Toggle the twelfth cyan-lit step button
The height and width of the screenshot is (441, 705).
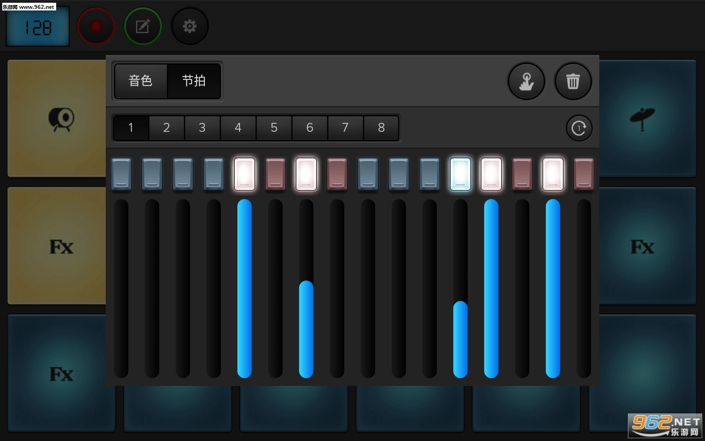pos(460,174)
